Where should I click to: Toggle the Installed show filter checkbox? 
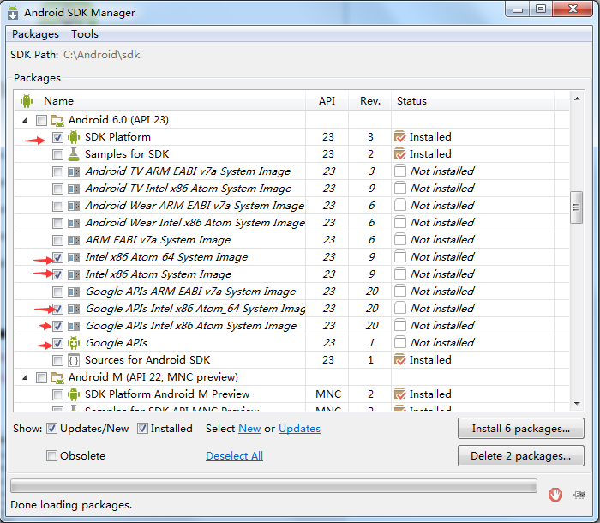click(142, 429)
